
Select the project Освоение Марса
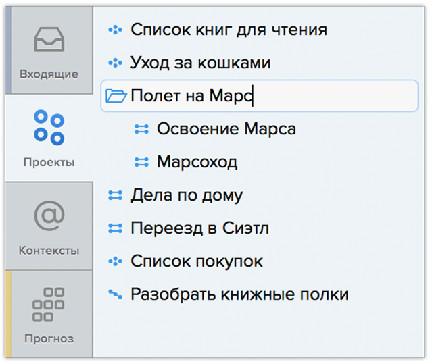click(226, 129)
